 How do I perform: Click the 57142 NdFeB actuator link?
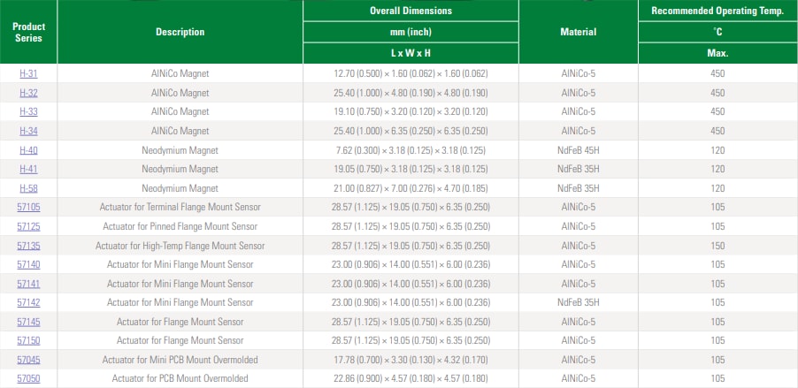[28, 302]
